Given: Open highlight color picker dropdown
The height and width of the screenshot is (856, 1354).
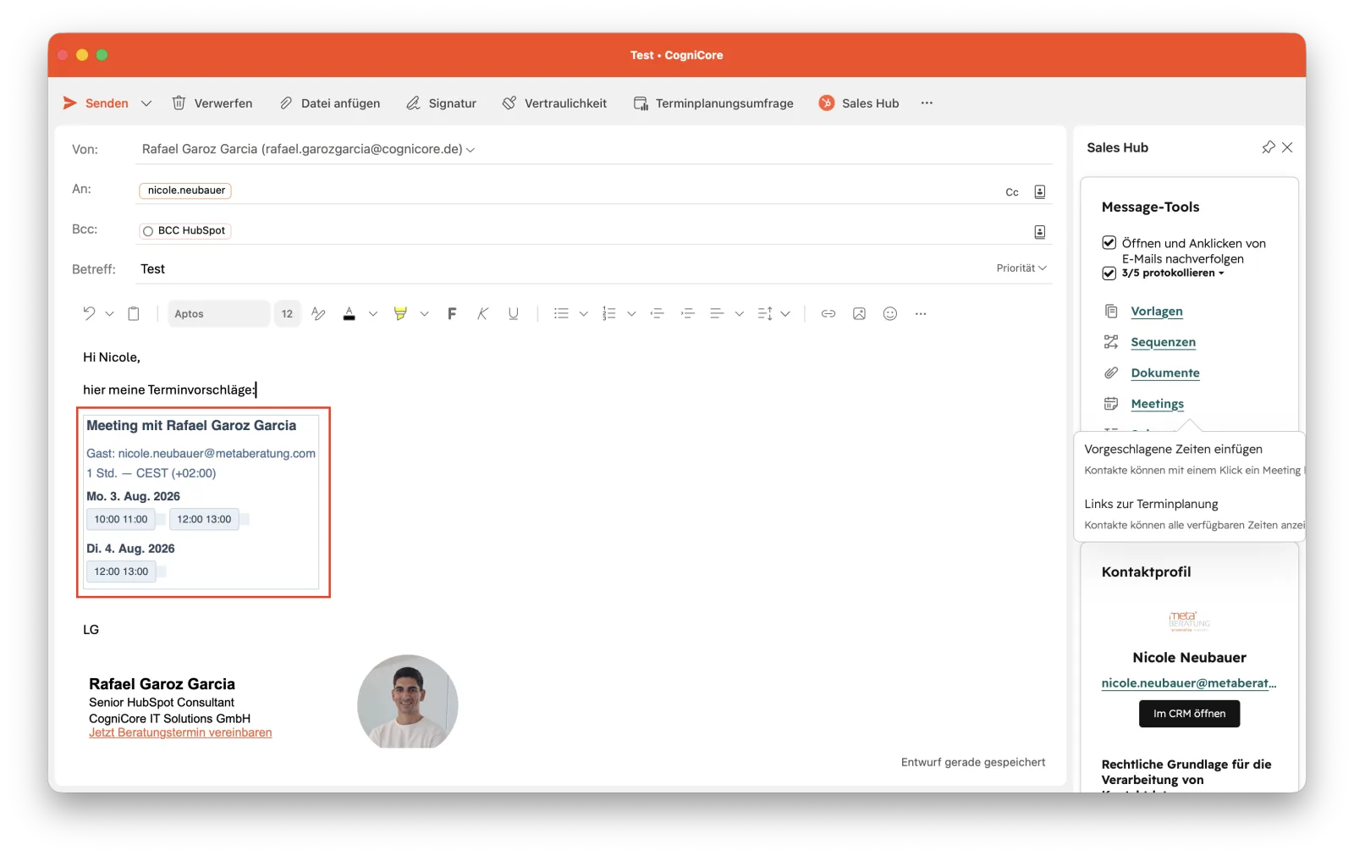Looking at the screenshot, I should pyautogui.click(x=425, y=314).
